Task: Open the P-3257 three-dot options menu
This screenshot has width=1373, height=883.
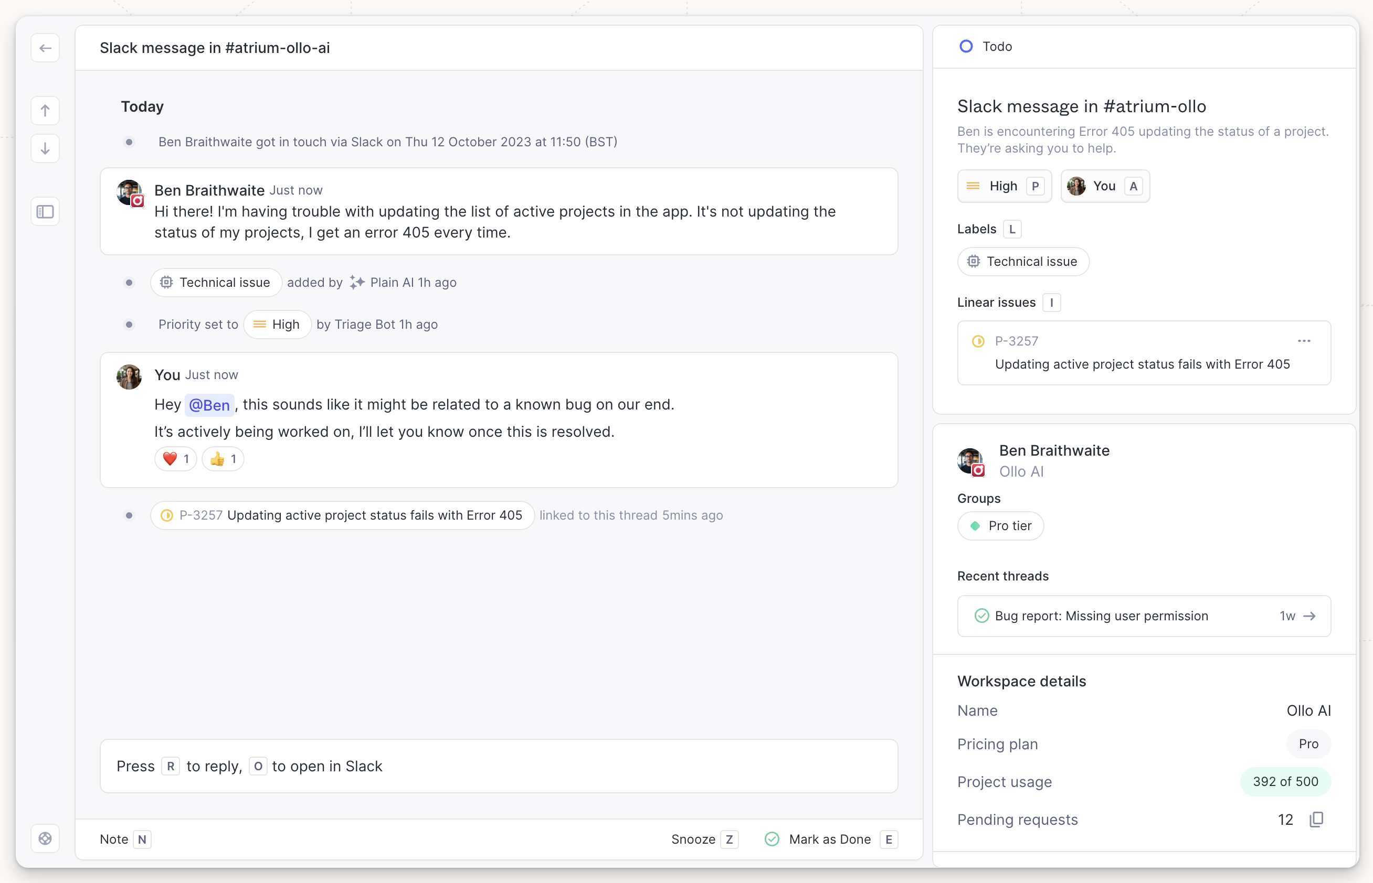Action: tap(1304, 341)
